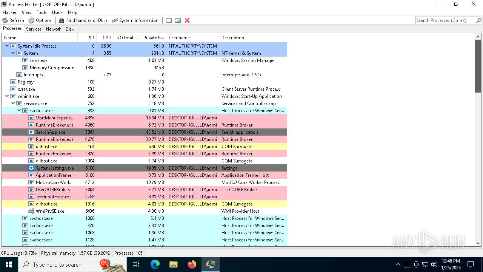Select the Processes tab
The height and width of the screenshot is (272, 483).
point(12,29)
